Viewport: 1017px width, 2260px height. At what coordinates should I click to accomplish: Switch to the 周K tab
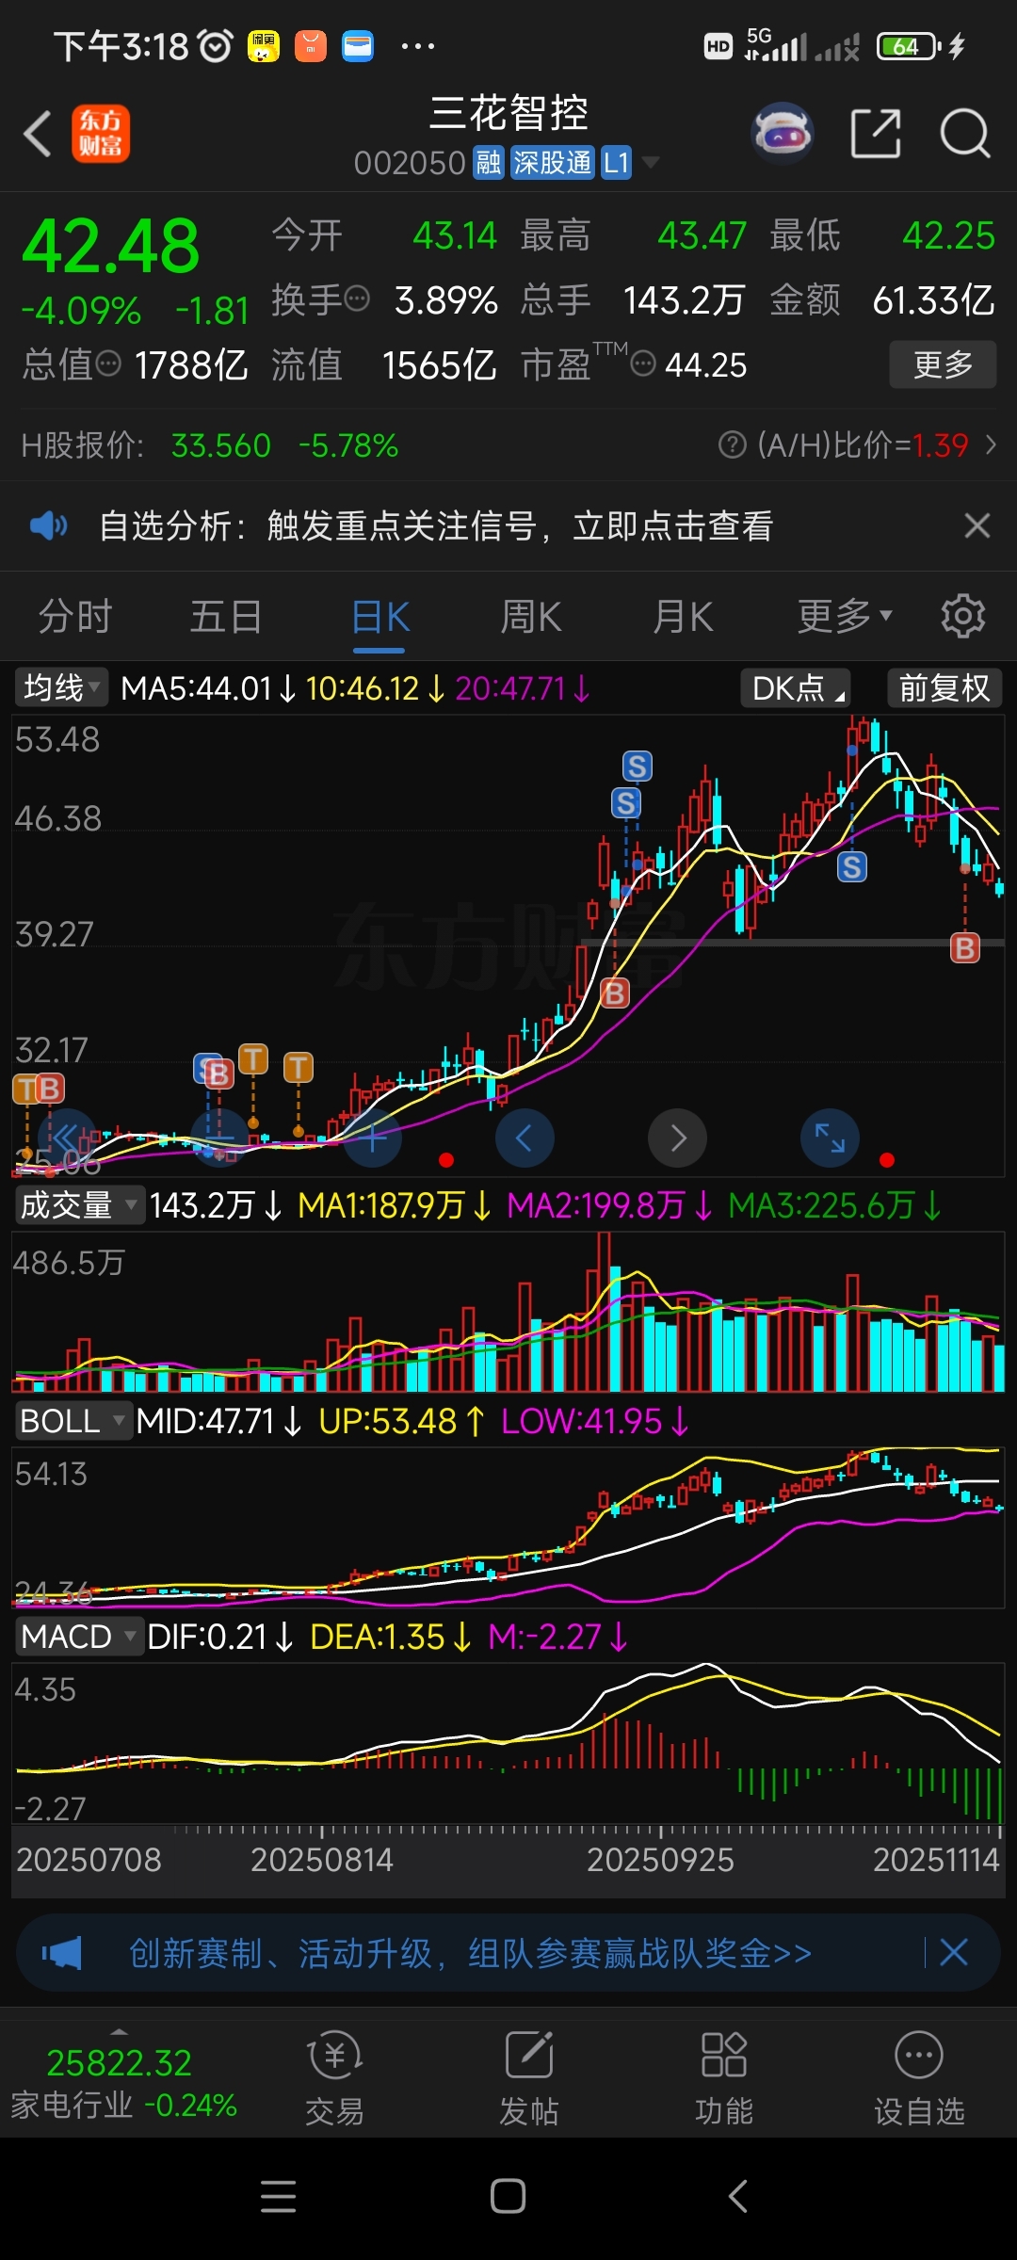[x=530, y=617]
